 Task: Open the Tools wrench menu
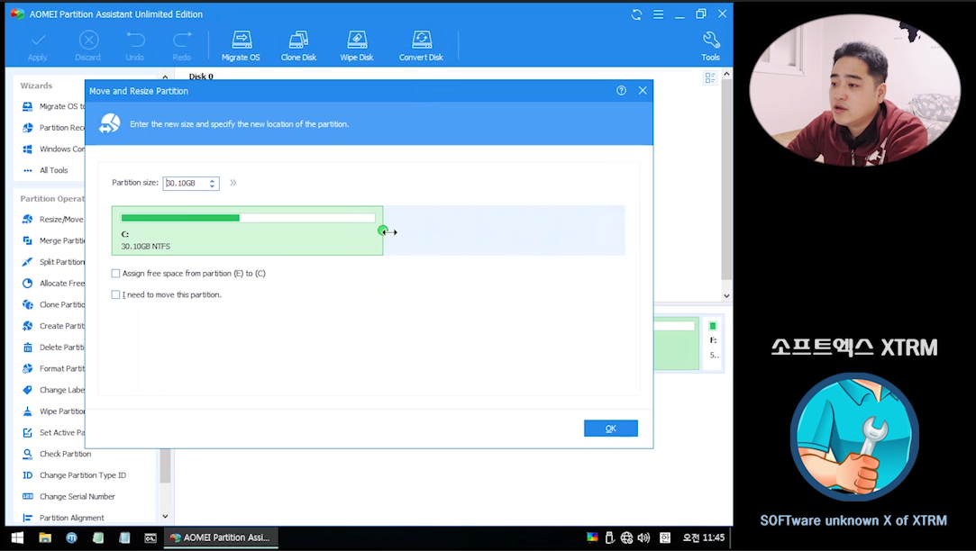click(x=710, y=45)
